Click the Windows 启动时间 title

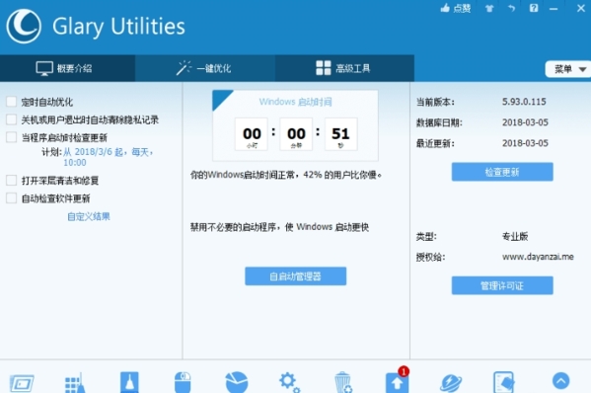click(x=296, y=102)
